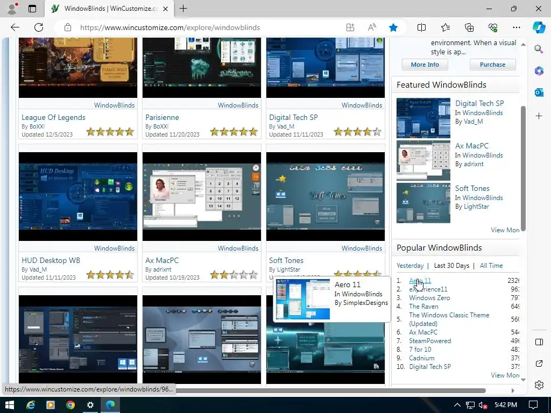Image resolution: width=551 pixels, height=413 pixels.
Task: Switch Popular list to All Time
Action: 491,266
